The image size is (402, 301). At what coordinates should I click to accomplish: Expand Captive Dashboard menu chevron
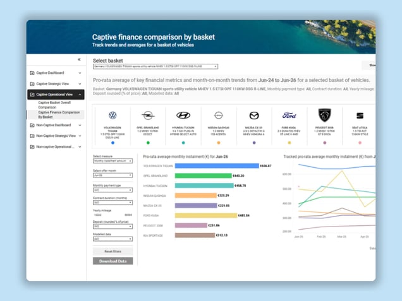pos(80,73)
